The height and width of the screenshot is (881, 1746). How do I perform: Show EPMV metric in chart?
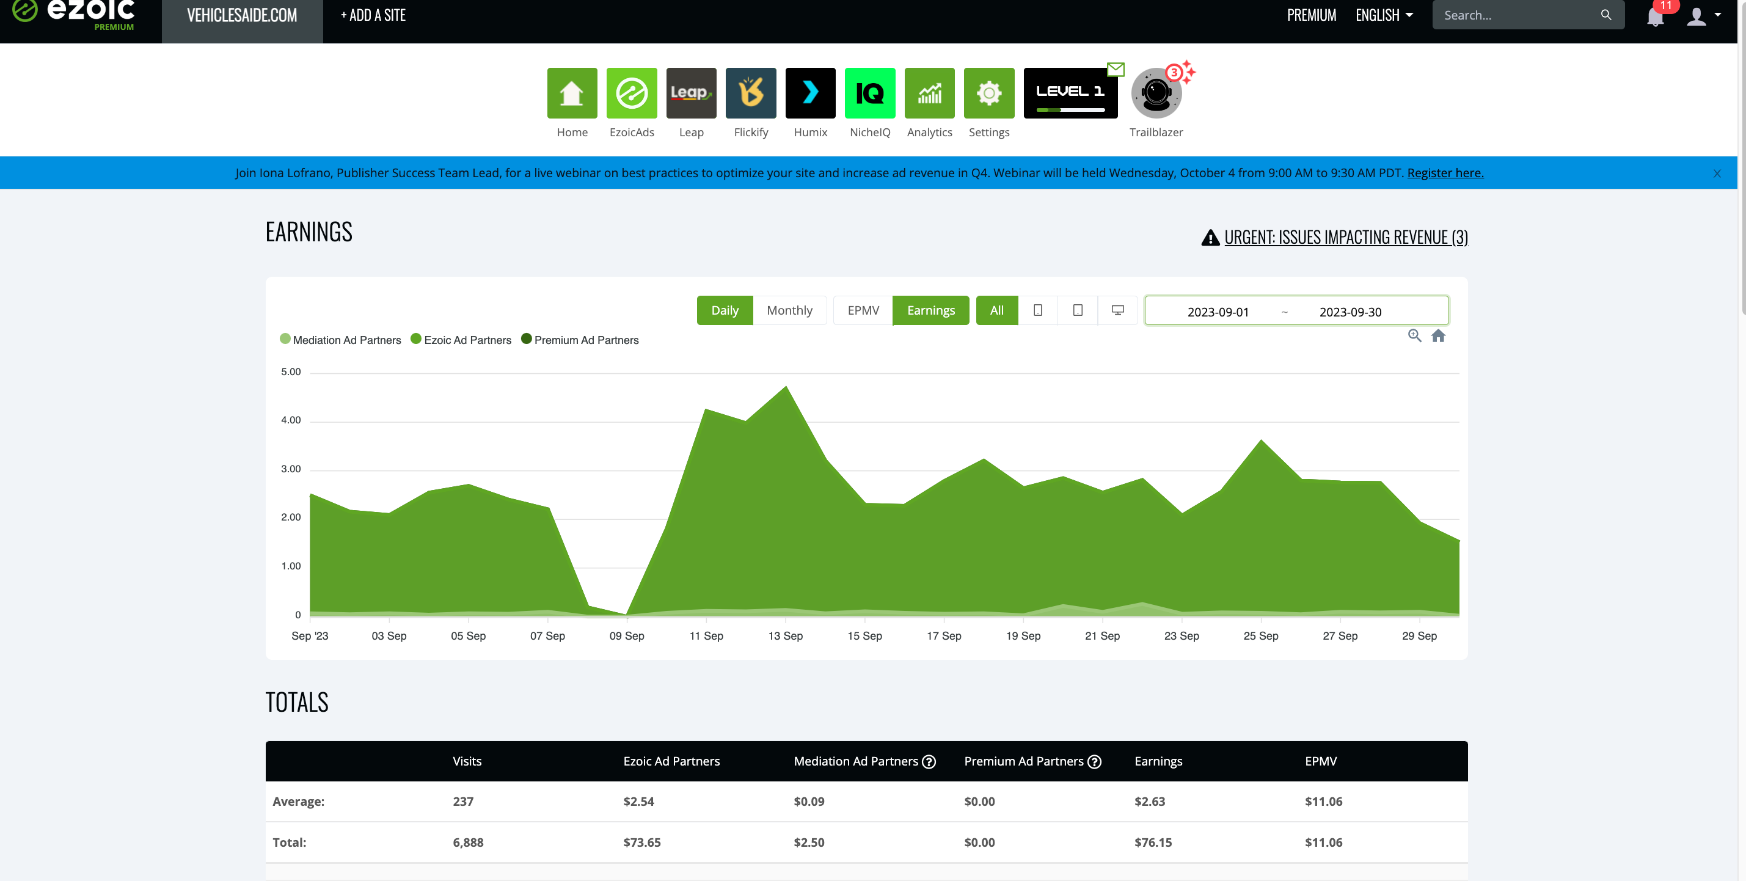(862, 310)
